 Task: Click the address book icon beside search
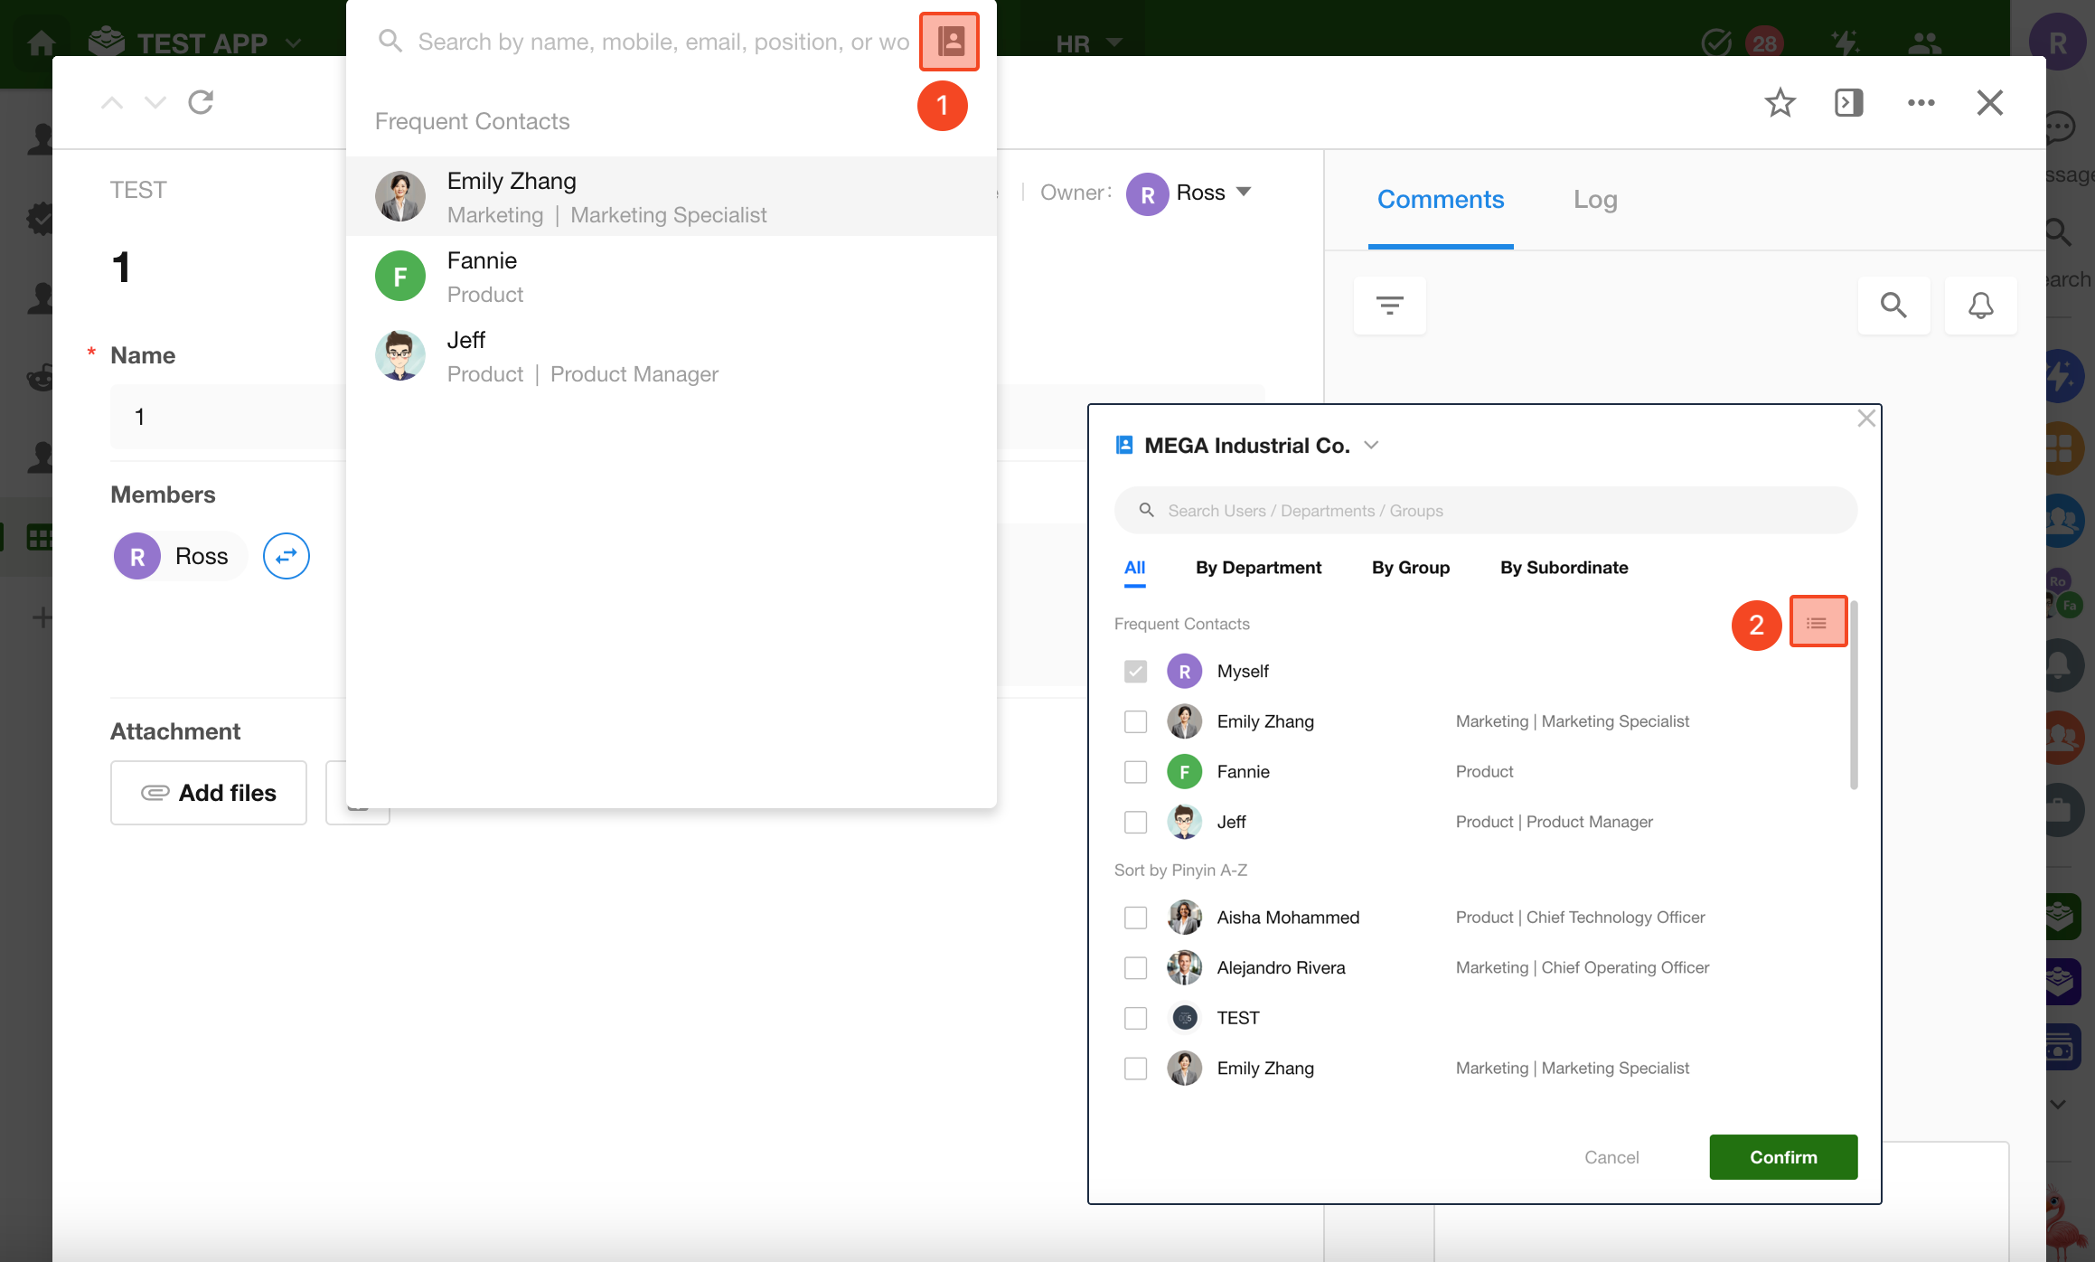[949, 42]
